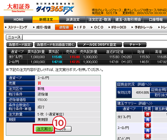Screen dimensions: 167x140
Task: Click the green 注文実行 button
Action: click(x=44, y=129)
